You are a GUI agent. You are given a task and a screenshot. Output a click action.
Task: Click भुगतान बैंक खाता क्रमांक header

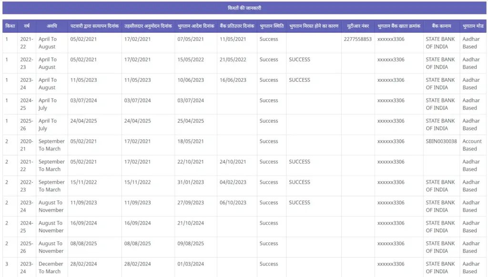tap(399, 26)
